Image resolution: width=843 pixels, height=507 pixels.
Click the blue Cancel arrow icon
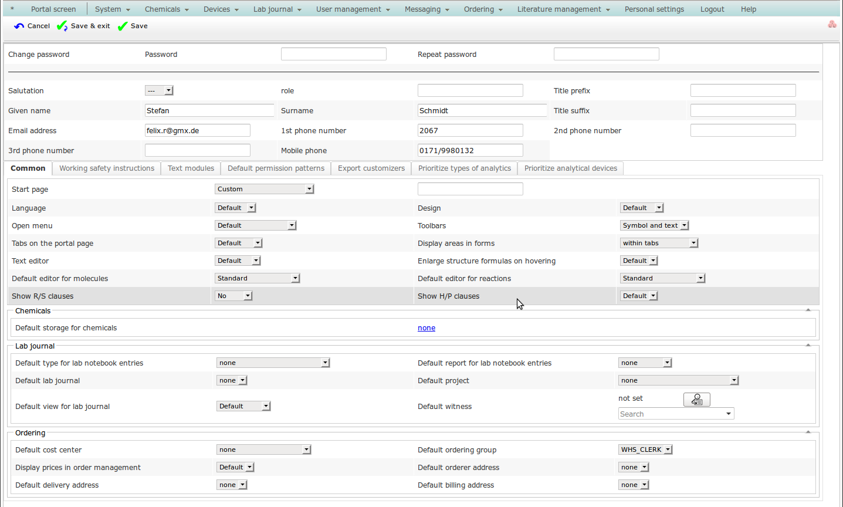pyautogui.click(x=19, y=26)
